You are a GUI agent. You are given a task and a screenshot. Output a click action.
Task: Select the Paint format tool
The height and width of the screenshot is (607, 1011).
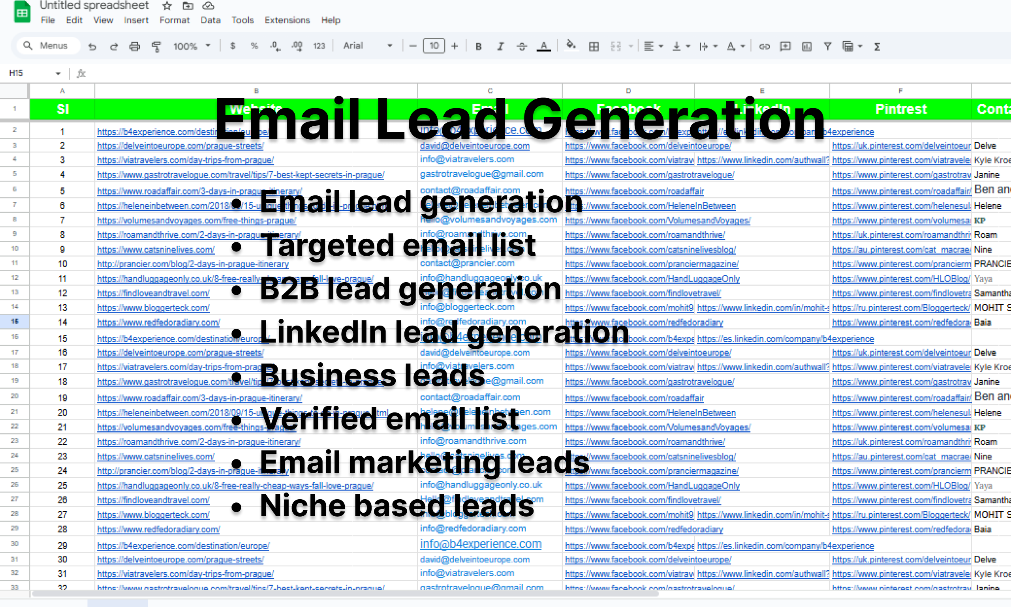click(156, 46)
